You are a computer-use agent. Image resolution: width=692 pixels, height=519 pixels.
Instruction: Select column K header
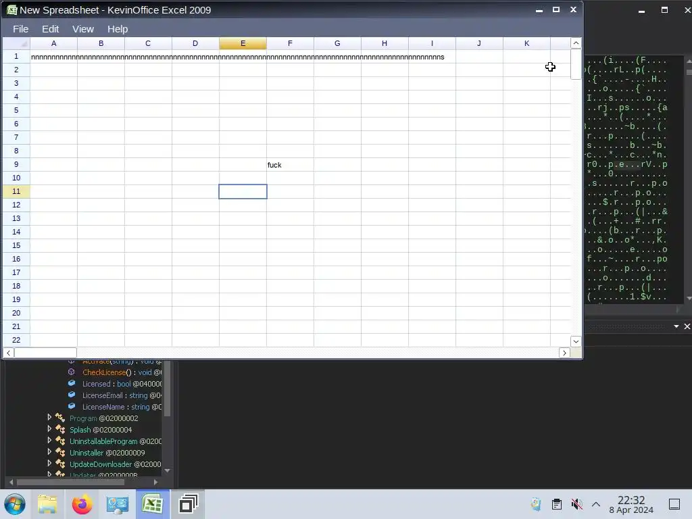[526, 43]
